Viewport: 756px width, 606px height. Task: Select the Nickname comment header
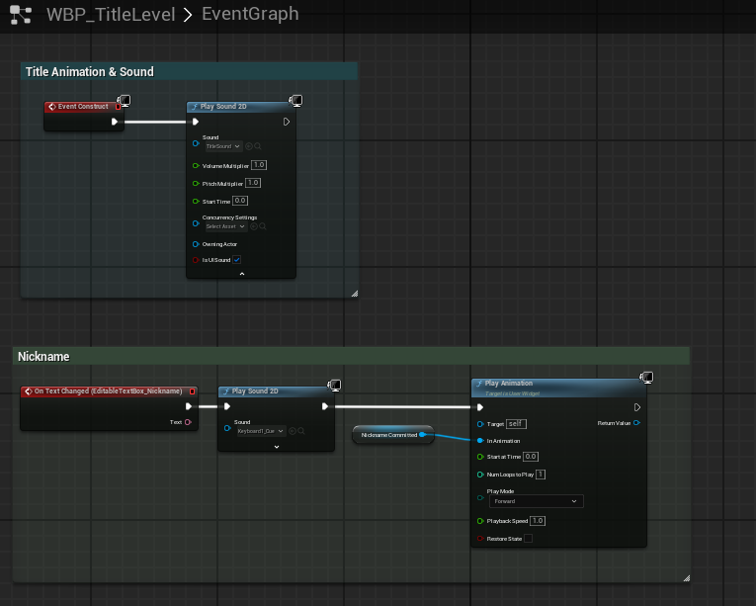[x=351, y=356]
